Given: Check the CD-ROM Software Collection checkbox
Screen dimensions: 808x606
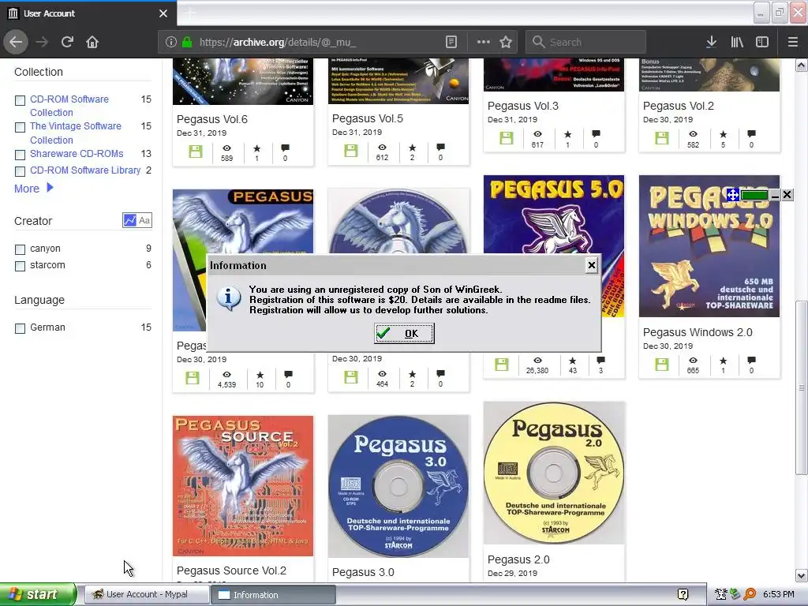Looking at the screenshot, I should (x=20, y=100).
